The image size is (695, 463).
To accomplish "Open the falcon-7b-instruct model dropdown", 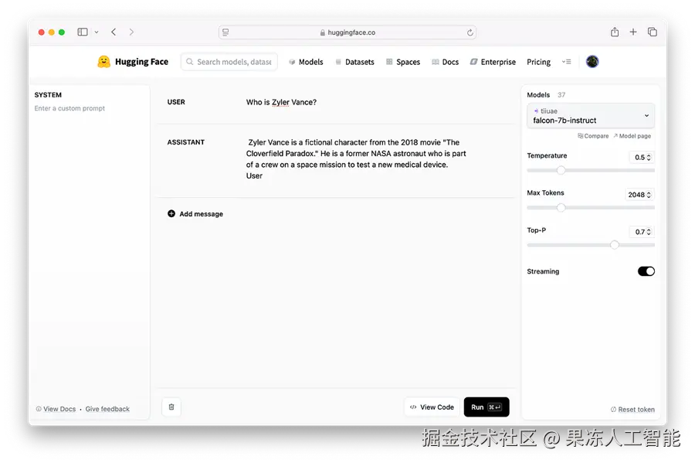I will (591, 116).
